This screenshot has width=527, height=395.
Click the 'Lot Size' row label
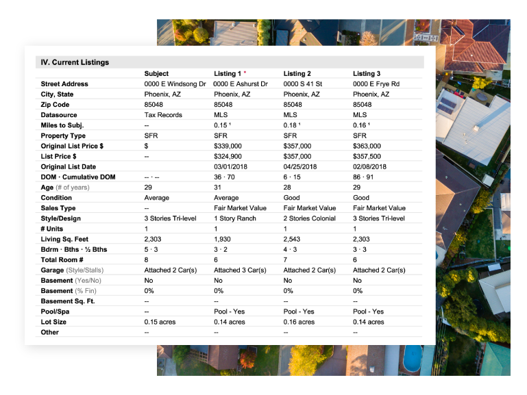[53, 322]
